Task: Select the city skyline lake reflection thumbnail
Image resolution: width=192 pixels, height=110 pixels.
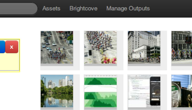Action: click(57, 91)
